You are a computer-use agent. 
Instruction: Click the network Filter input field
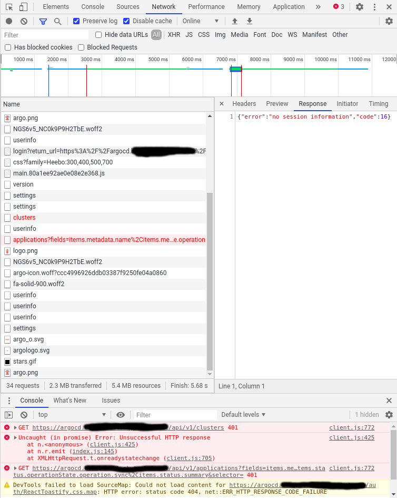point(45,35)
